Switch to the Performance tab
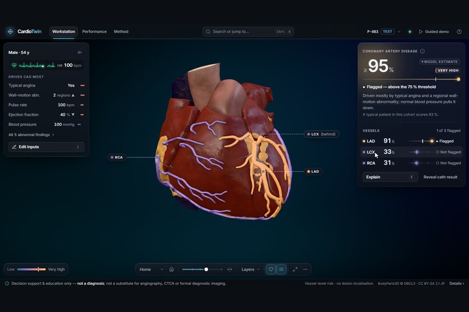 click(x=94, y=31)
